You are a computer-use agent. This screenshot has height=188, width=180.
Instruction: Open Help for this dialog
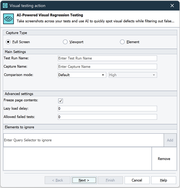pos(163,180)
